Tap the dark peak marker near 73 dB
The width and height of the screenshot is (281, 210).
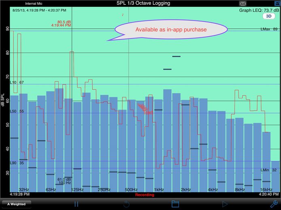pos(167,69)
